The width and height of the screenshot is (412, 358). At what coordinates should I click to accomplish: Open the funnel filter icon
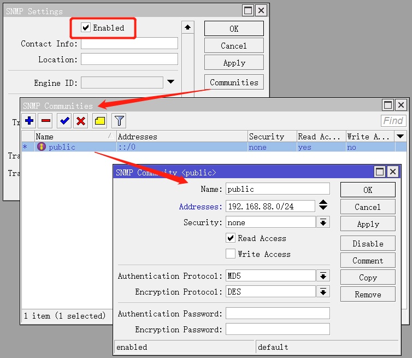coord(119,121)
